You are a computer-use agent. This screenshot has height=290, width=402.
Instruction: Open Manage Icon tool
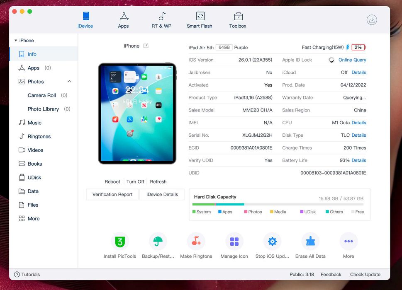pyautogui.click(x=234, y=246)
